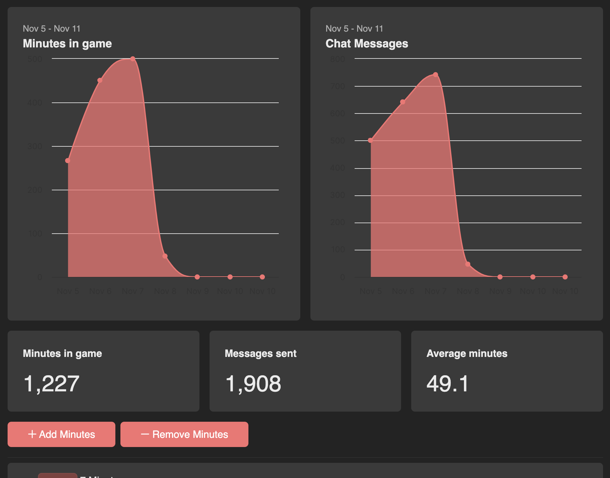
Task: Click the Nov 7 peak point on Minutes chart
Action: pyautogui.click(x=133, y=59)
